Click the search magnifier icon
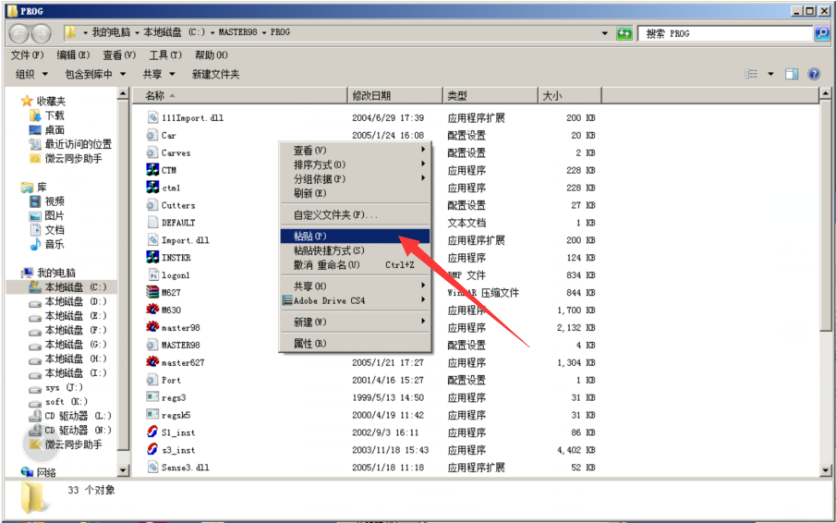The height and width of the screenshot is (523, 836). 821,33
